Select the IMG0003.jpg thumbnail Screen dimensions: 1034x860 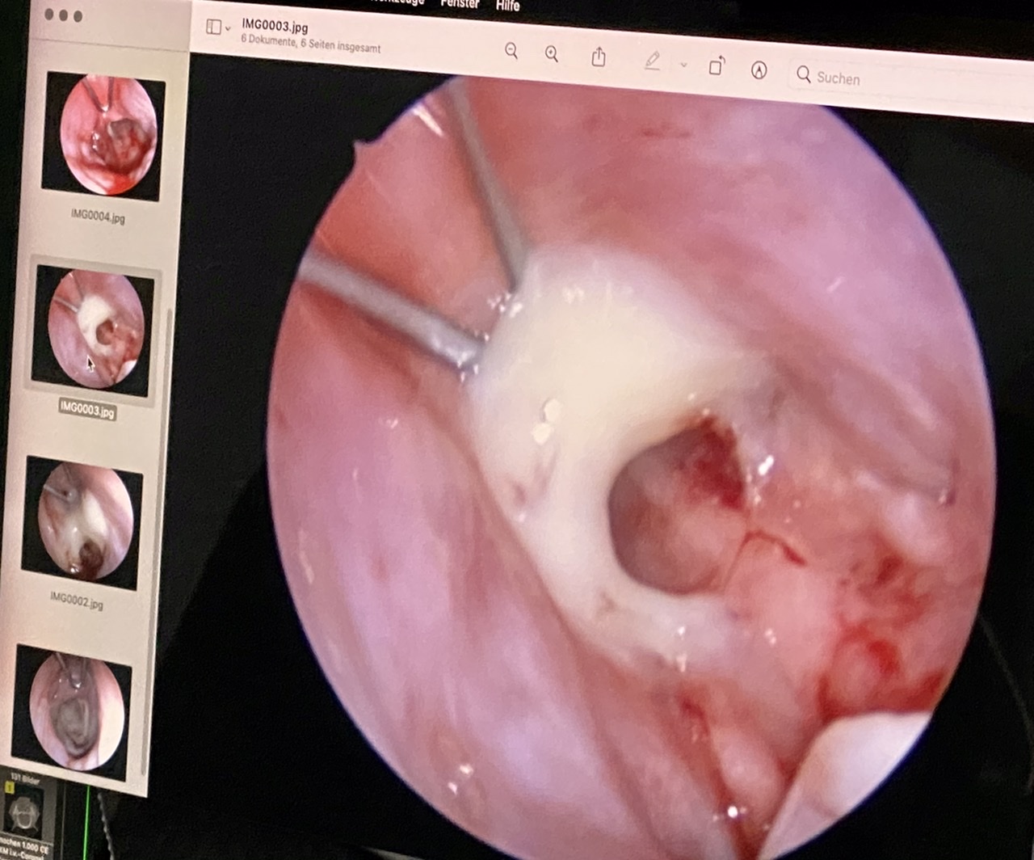pyautogui.click(x=95, y=330)
